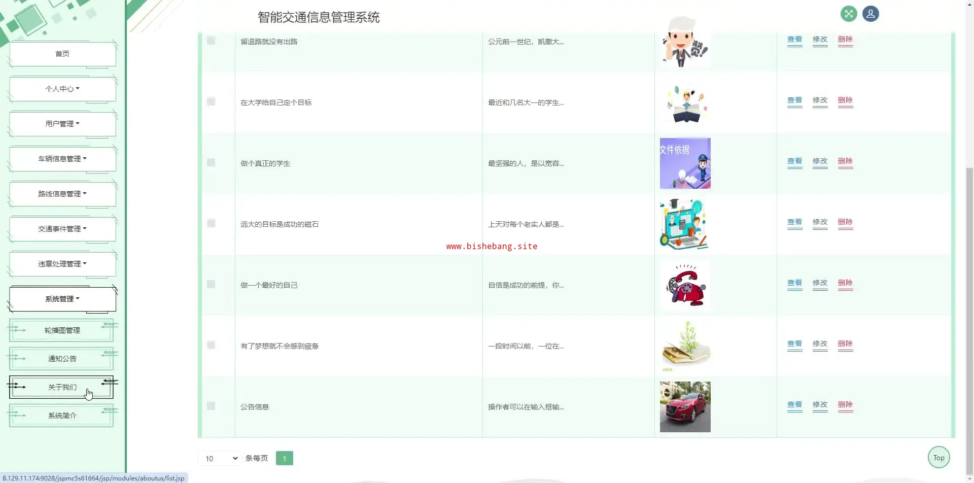Open the 文件依据 purple thumbnail
The image size is (974, 483).
[685, 163]
